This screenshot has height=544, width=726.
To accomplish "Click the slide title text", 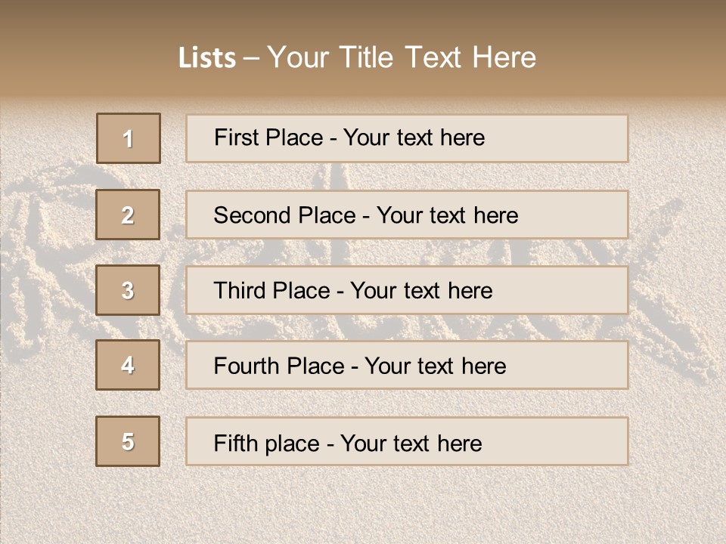I will tap(357, 57).
